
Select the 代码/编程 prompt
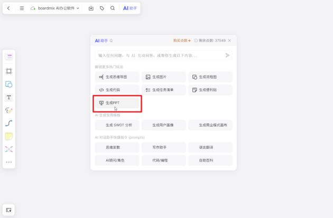click(x=163, y=160)
